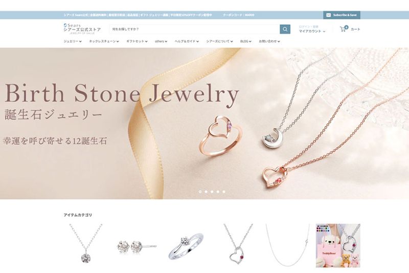Open the マイアカウント dropdown
Image resolution: width=409 pixels, height=273 pixels.
(312, 31)
